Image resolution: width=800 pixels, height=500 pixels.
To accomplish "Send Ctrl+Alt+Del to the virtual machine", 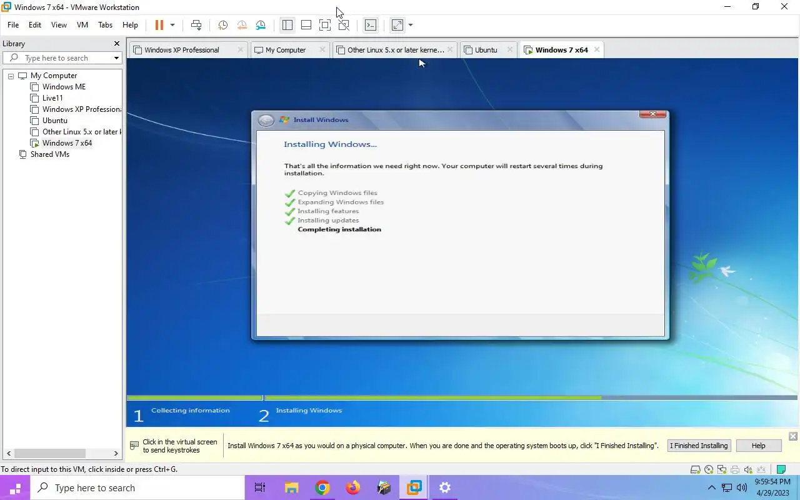I will pos(196,25).
